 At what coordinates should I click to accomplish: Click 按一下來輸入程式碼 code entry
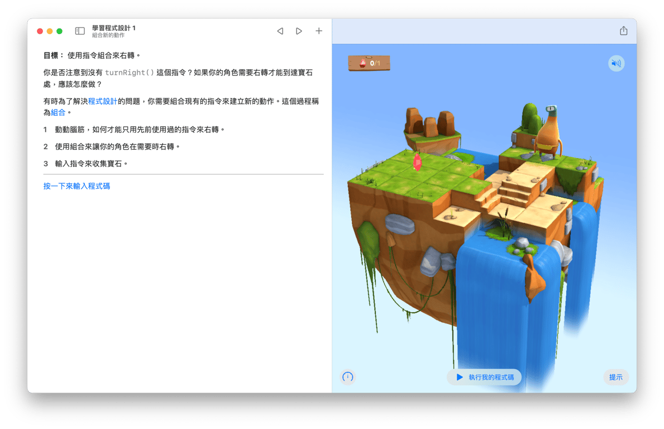77,186
